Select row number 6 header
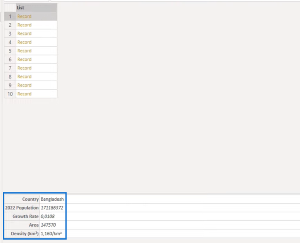Screen dimensions: 300x243 10,59
